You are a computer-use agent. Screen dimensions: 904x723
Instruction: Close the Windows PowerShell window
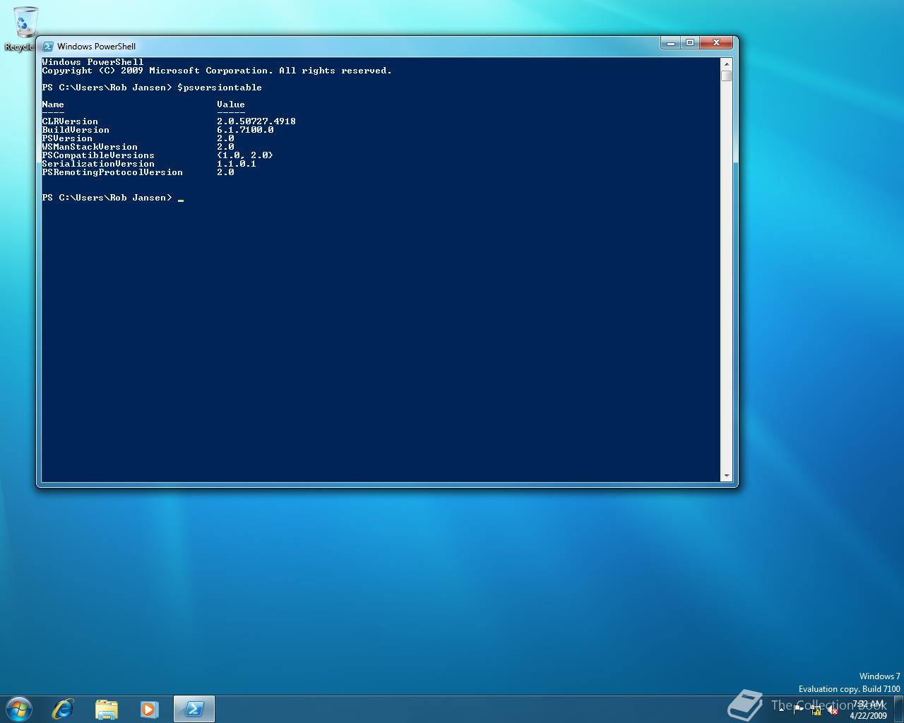717,43
